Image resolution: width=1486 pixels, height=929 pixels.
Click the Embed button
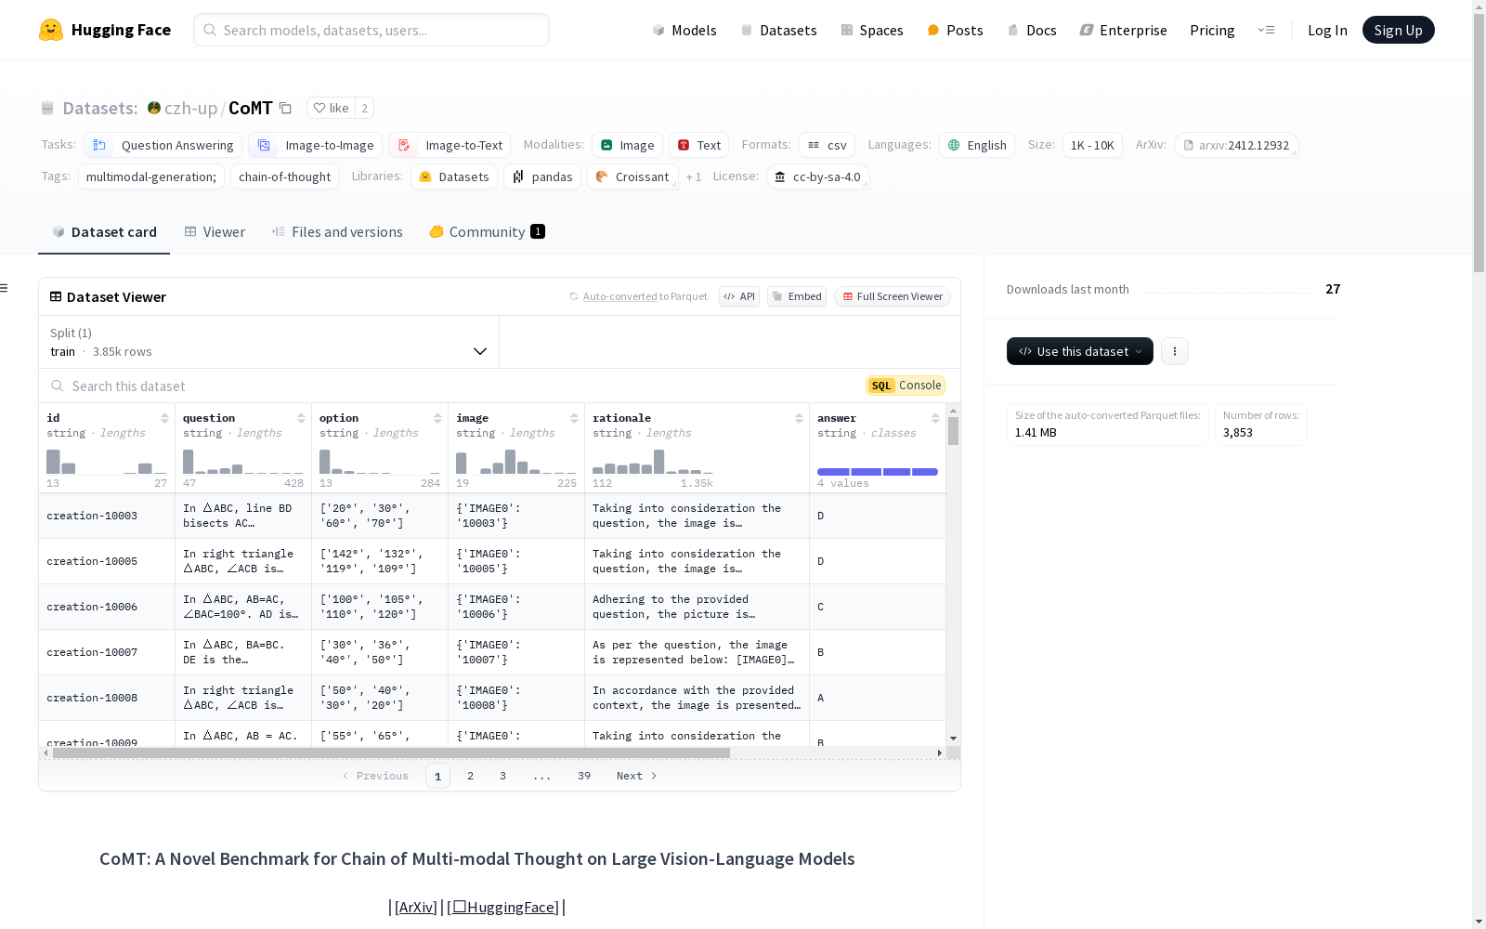point(797,296)
